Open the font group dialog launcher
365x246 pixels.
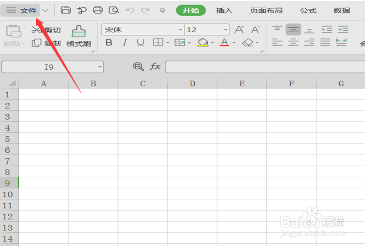pyautogui.click(x=261, y=51)
